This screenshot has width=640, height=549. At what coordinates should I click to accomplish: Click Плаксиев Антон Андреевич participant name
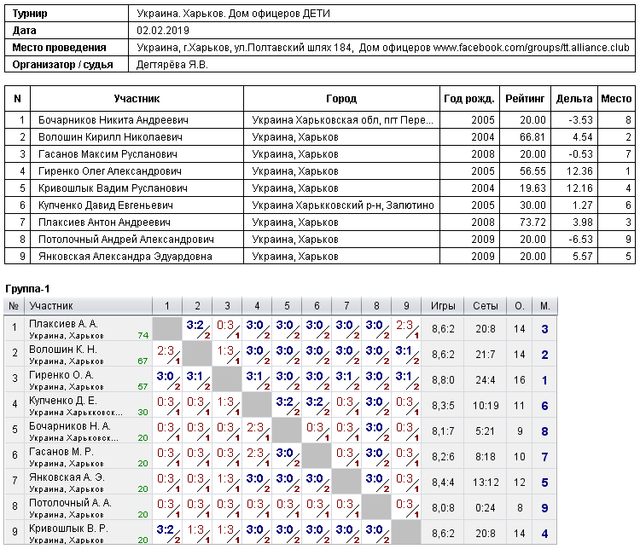point(104,222)
